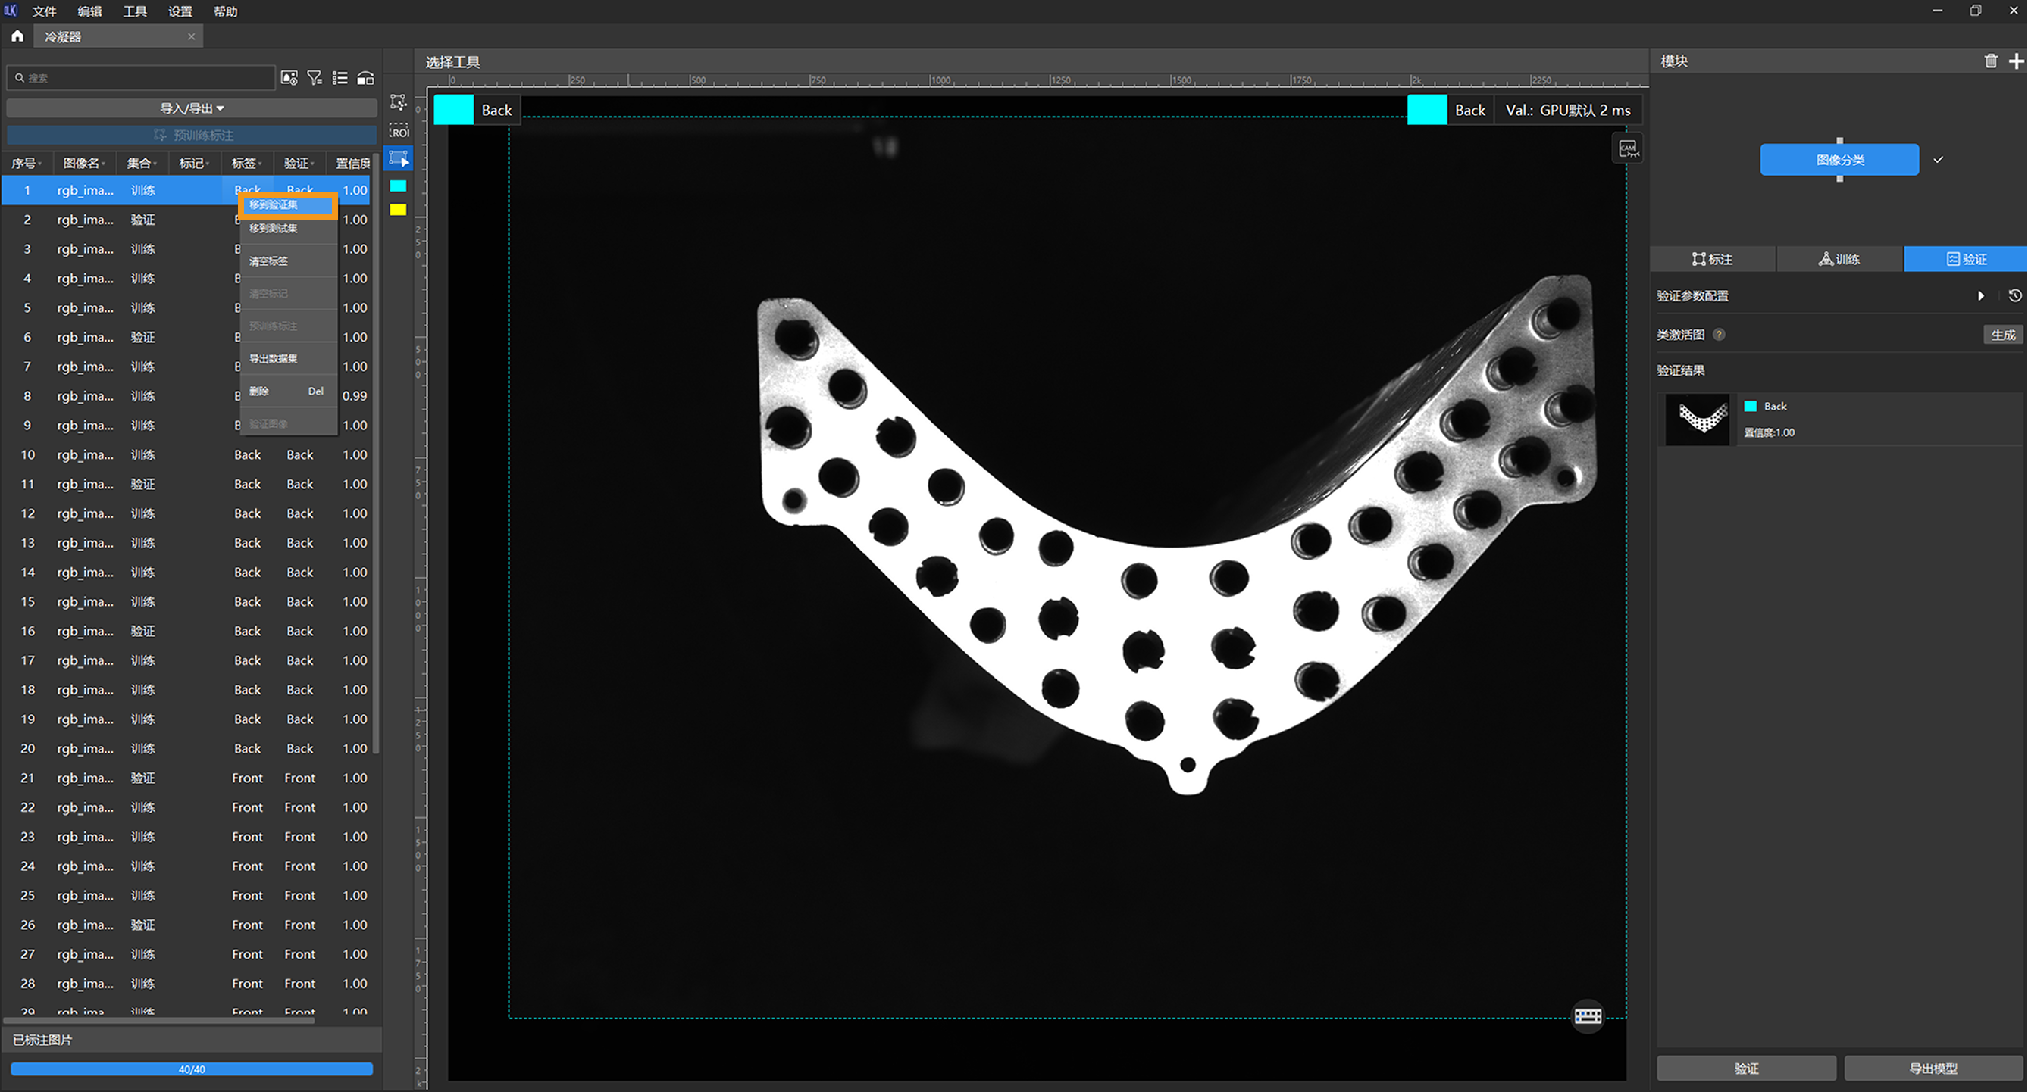
Task: Click the pre-training annotation tool icon
Action: 399,101
